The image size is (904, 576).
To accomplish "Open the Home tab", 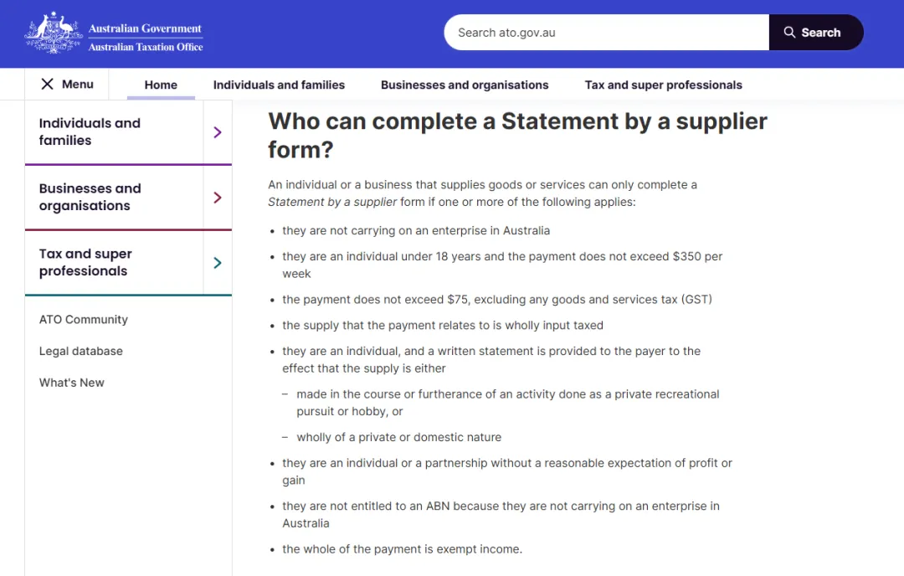I will [161, 85].
